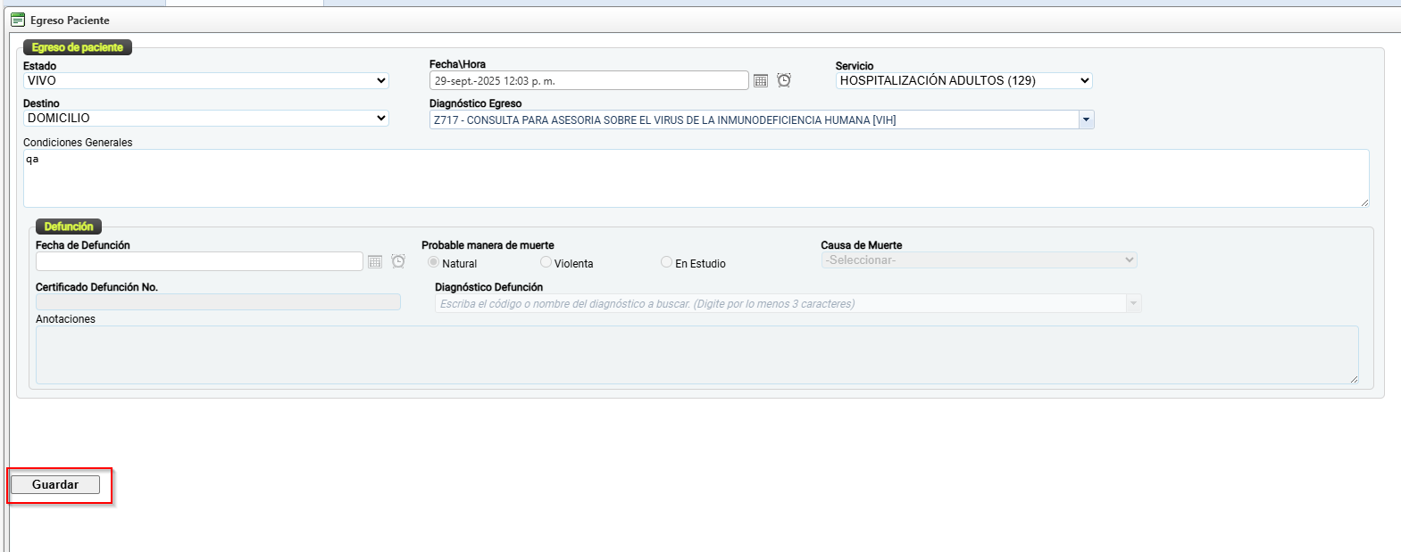This screenshot has width=1401, height=552.
Task: Open the Estado dropdown showing VIVO
Action: click(x=205, y=81)
